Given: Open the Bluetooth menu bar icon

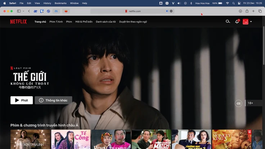Looking at the screenshot, I should pyautogui.click(x=191, y=3).
